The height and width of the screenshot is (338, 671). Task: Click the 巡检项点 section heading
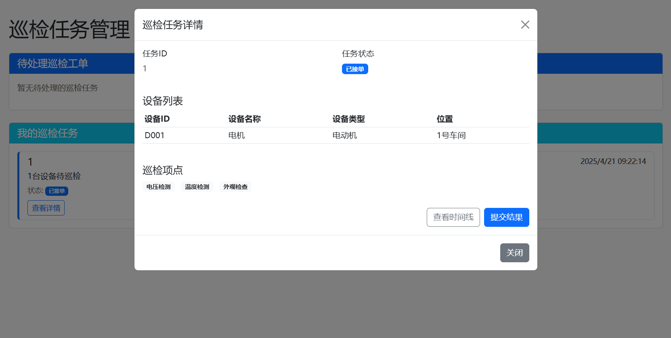point(163,170)
